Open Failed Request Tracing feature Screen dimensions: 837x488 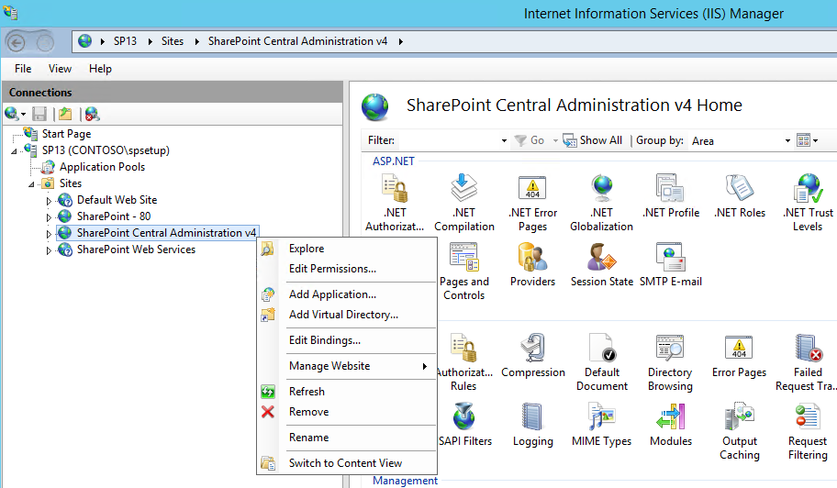pos(808,362)
